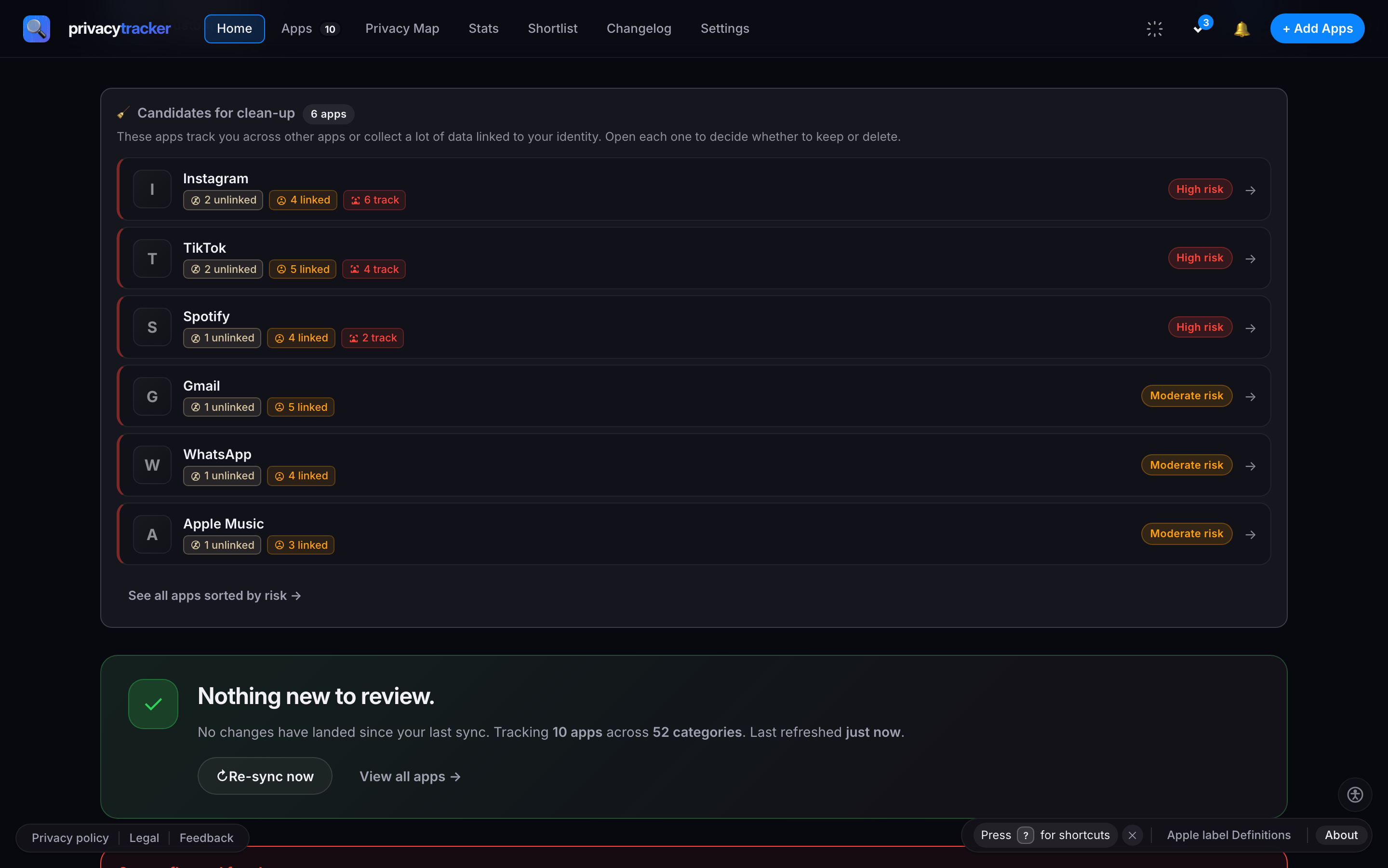Image resolution: width=1388 pixels, height=868 pixels.
Task: Open Spotify details with its arrow icon
Action: (1250, 328)
